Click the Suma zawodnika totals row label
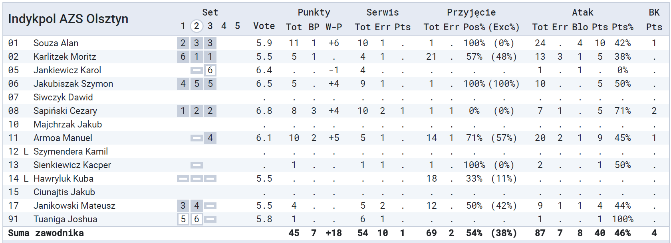 [x=46, y=233]
